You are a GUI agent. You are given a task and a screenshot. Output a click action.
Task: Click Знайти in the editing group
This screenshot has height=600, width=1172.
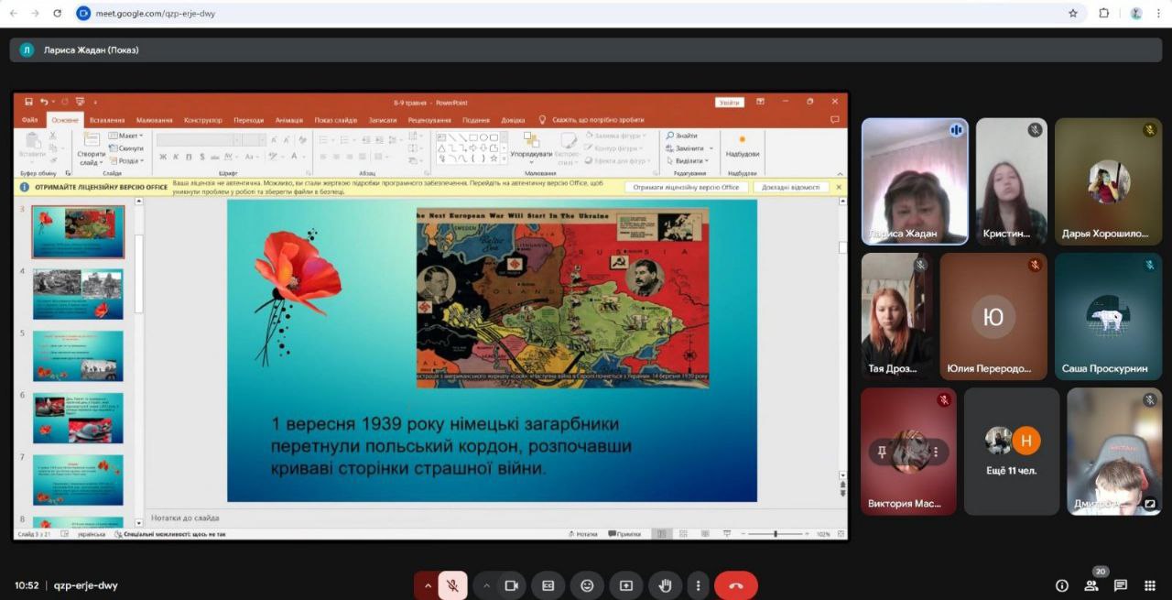tap(682, 136)
